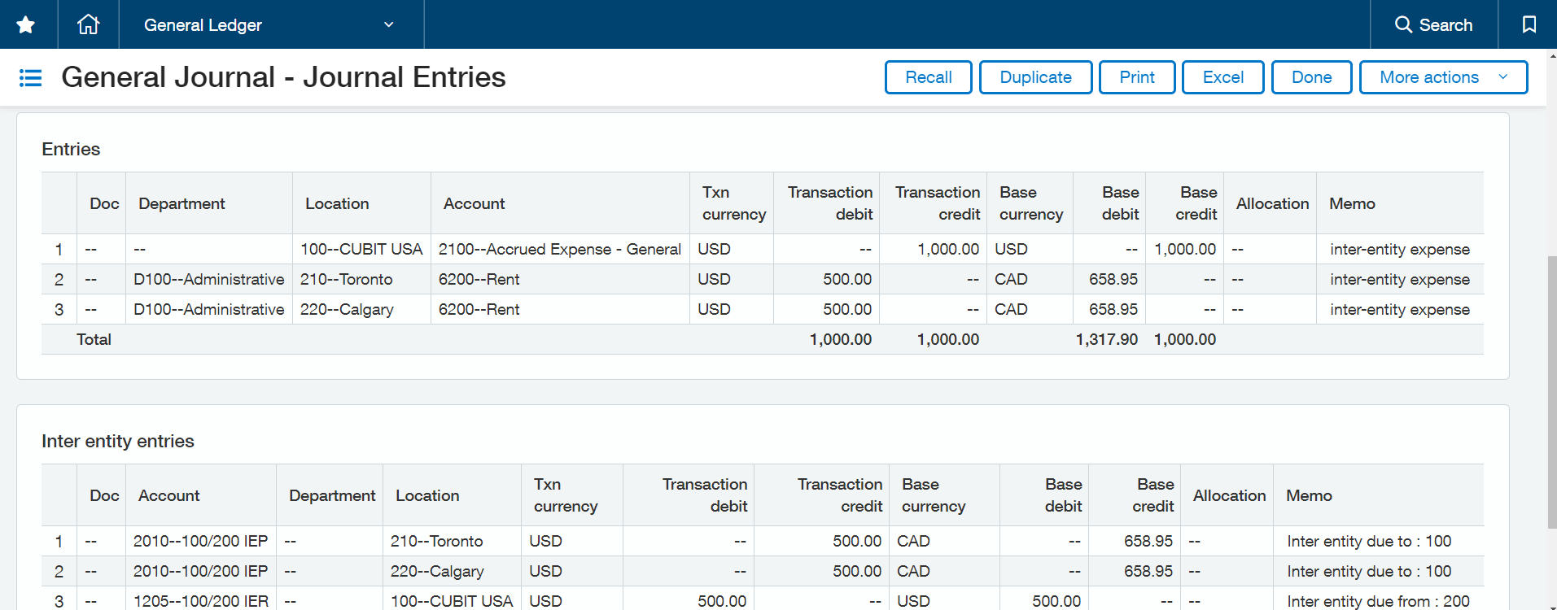This screenshot has height=610, width=1557.
Task: Go to the home icon
Action: 88,24
